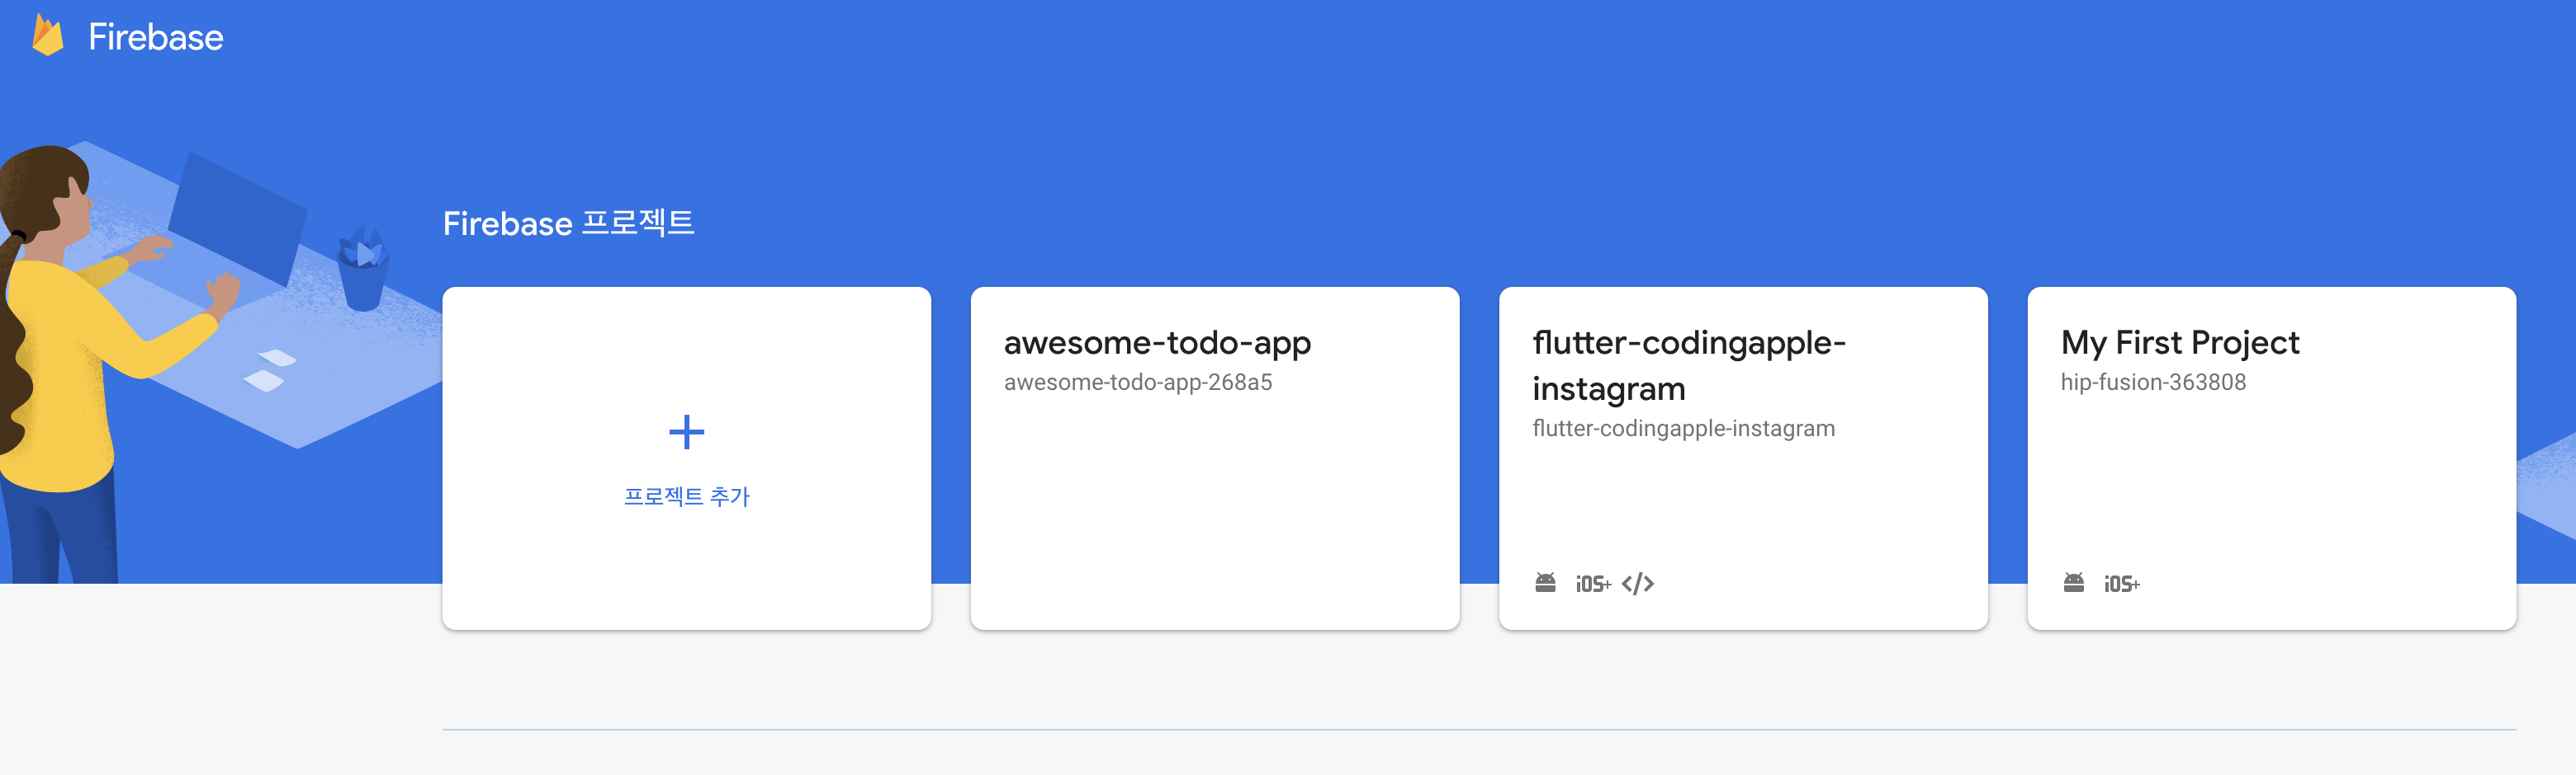The width and height of the screenshot is (2576, 775).
Task: Click the plus icon to add project
Action: coord(686,433)
